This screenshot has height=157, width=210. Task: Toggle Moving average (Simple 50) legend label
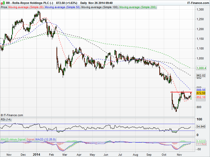click(x=62, y=7)
